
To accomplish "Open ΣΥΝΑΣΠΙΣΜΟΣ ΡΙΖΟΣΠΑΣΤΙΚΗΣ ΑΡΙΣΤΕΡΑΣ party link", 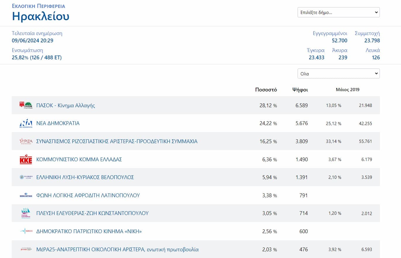I will pos(117,141).
